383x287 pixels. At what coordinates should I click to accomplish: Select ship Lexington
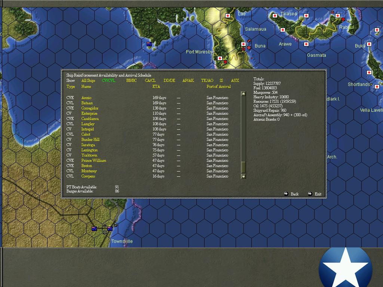pyautogui.click(x=89, y=150)
